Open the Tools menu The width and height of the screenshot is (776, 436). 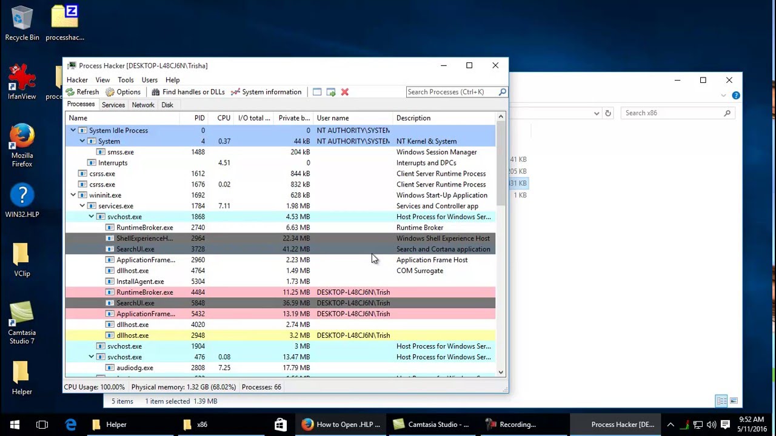pyautogui.click(x=125, y=80)
